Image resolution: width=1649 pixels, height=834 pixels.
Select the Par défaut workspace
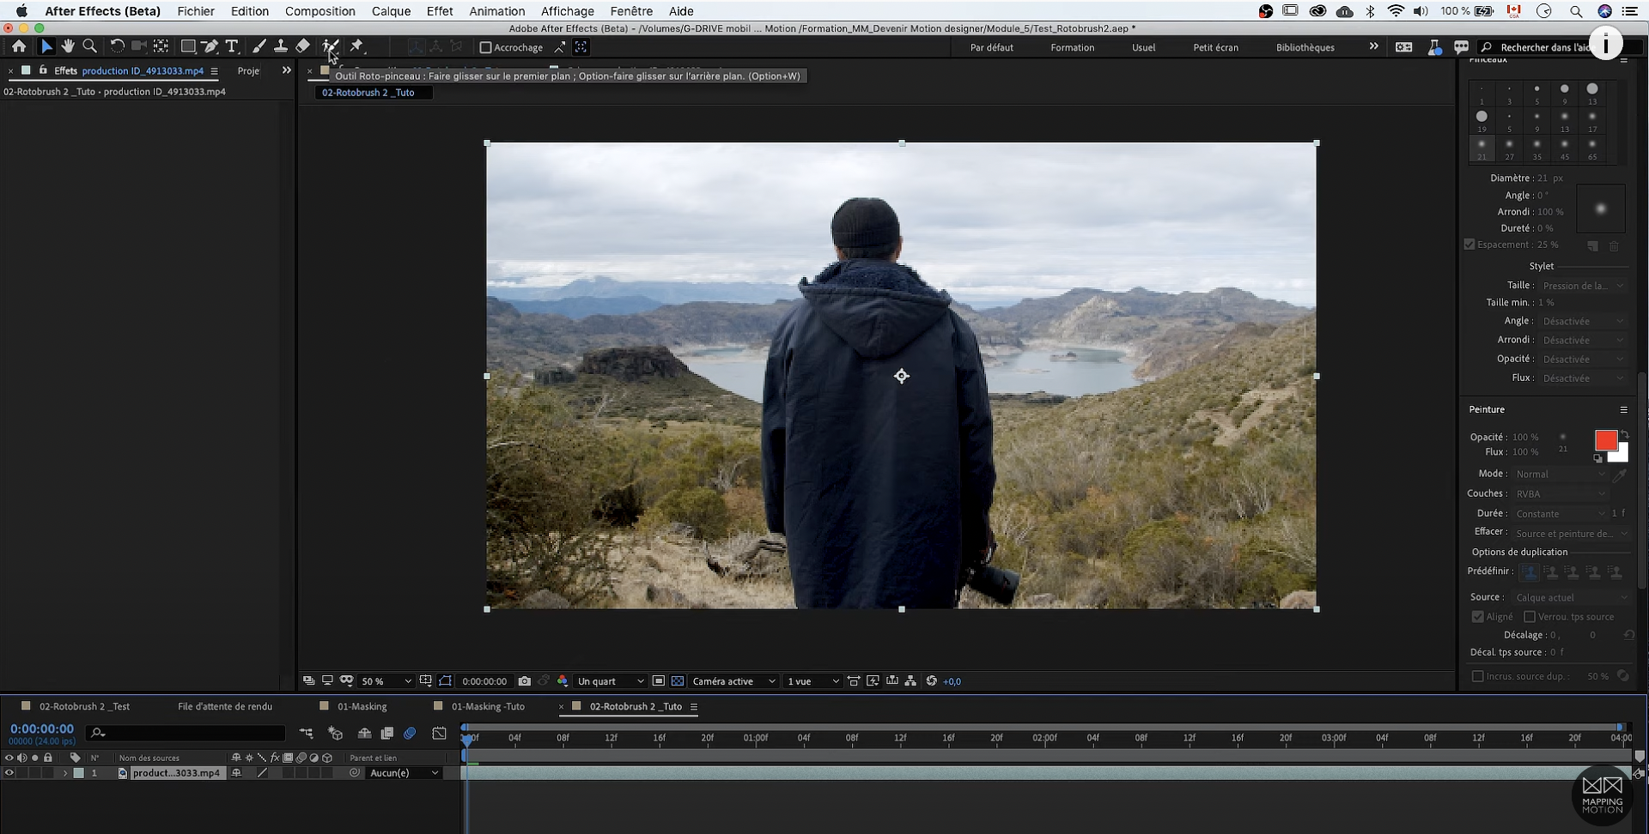[991, 47]
